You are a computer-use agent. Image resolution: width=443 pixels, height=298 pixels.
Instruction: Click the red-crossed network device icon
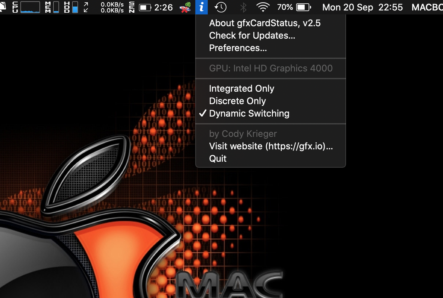coord(185,7)
